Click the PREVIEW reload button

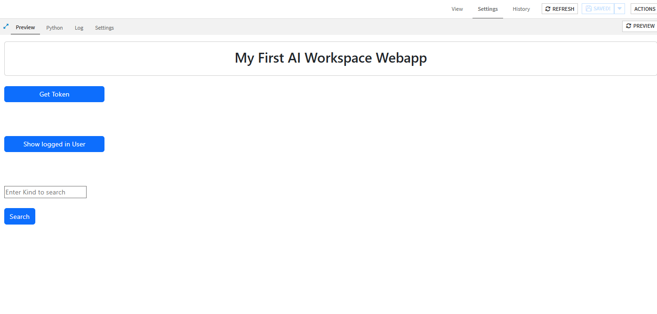640,26
